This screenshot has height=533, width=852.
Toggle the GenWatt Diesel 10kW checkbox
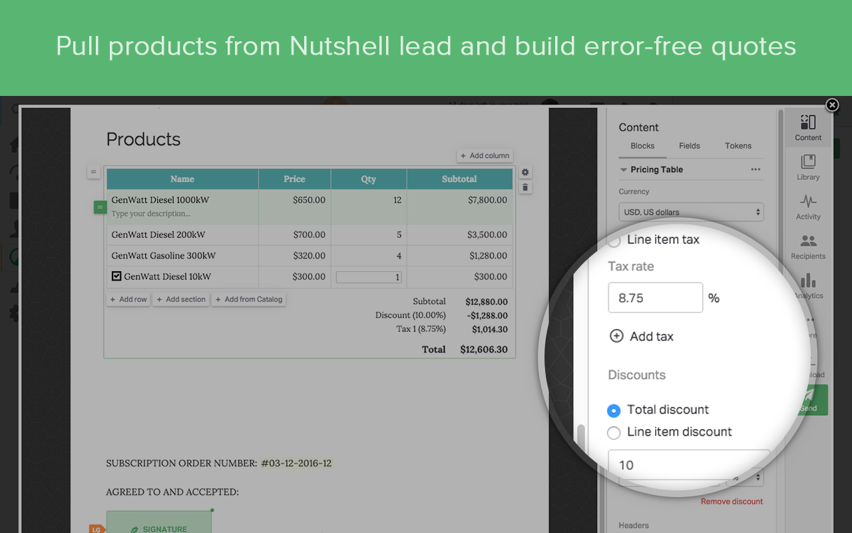pyautogui.click(x=116, y=276)
